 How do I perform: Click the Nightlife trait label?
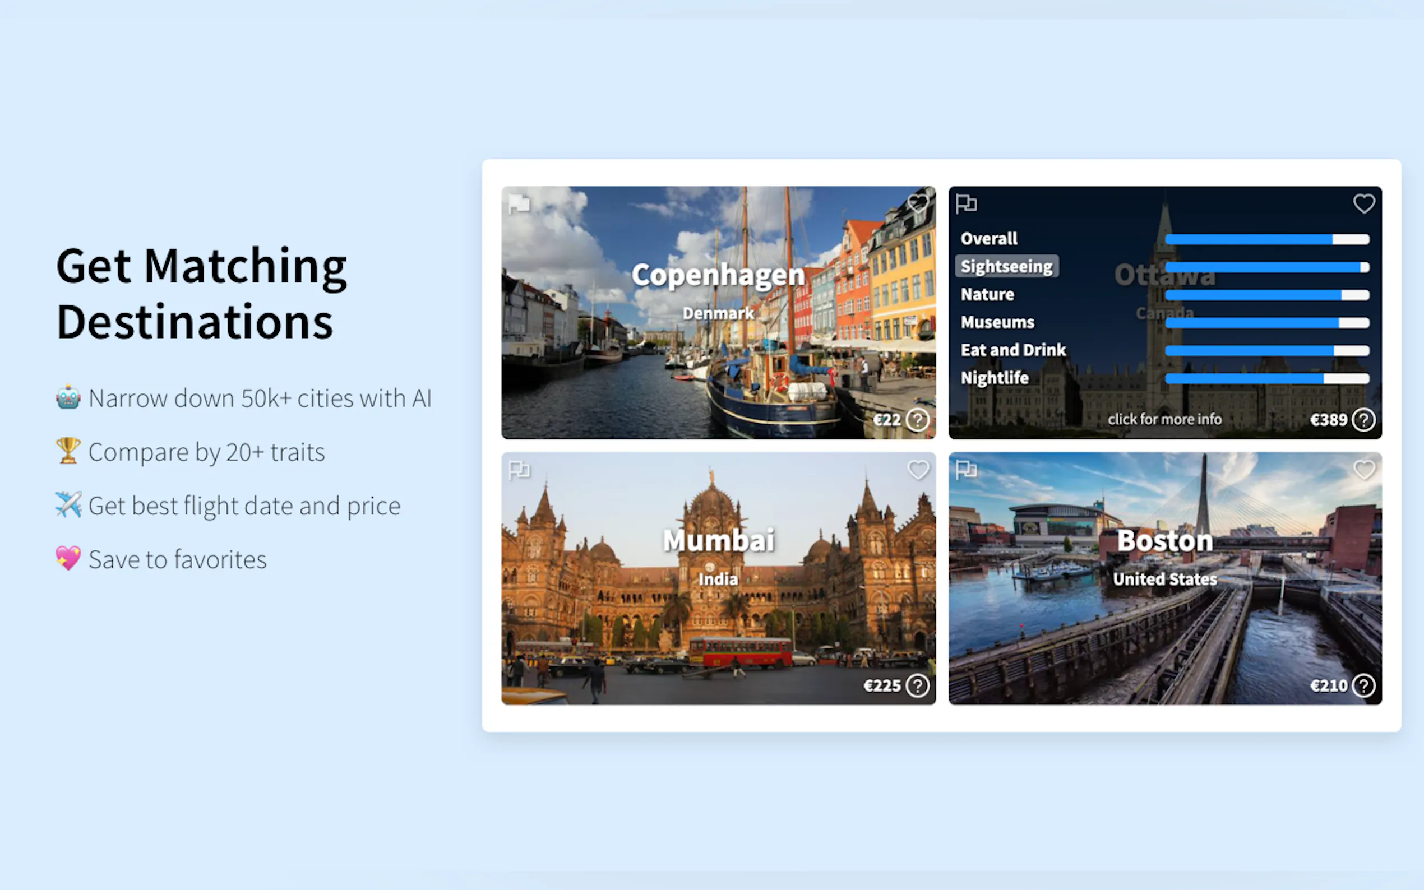point(994,378)
